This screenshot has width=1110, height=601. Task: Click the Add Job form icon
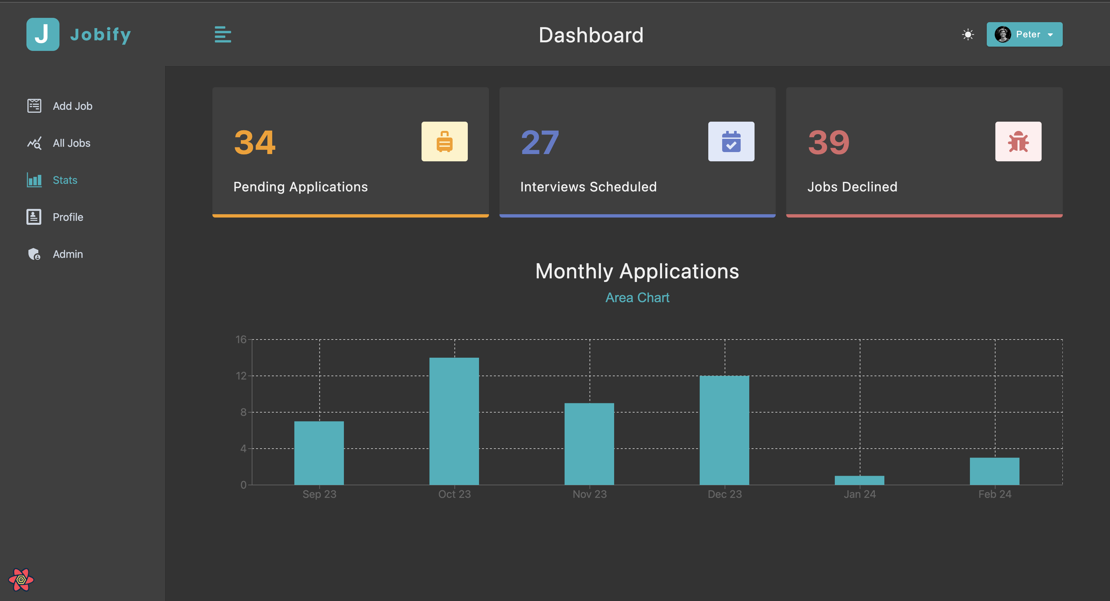34,106
